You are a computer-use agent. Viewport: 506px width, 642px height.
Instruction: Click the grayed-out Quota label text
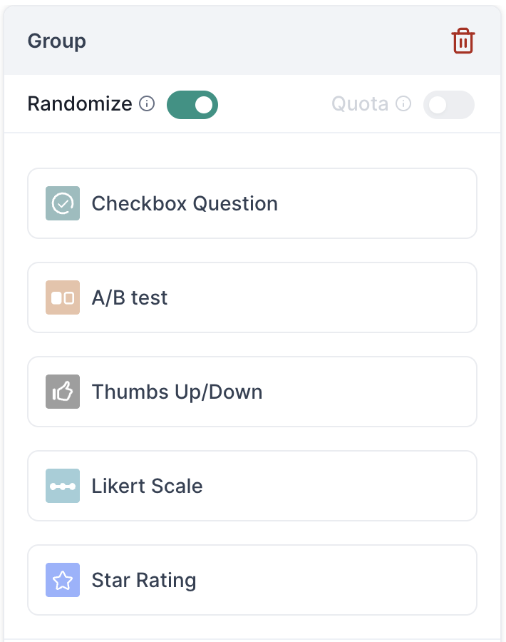click(x=360, y=103)
